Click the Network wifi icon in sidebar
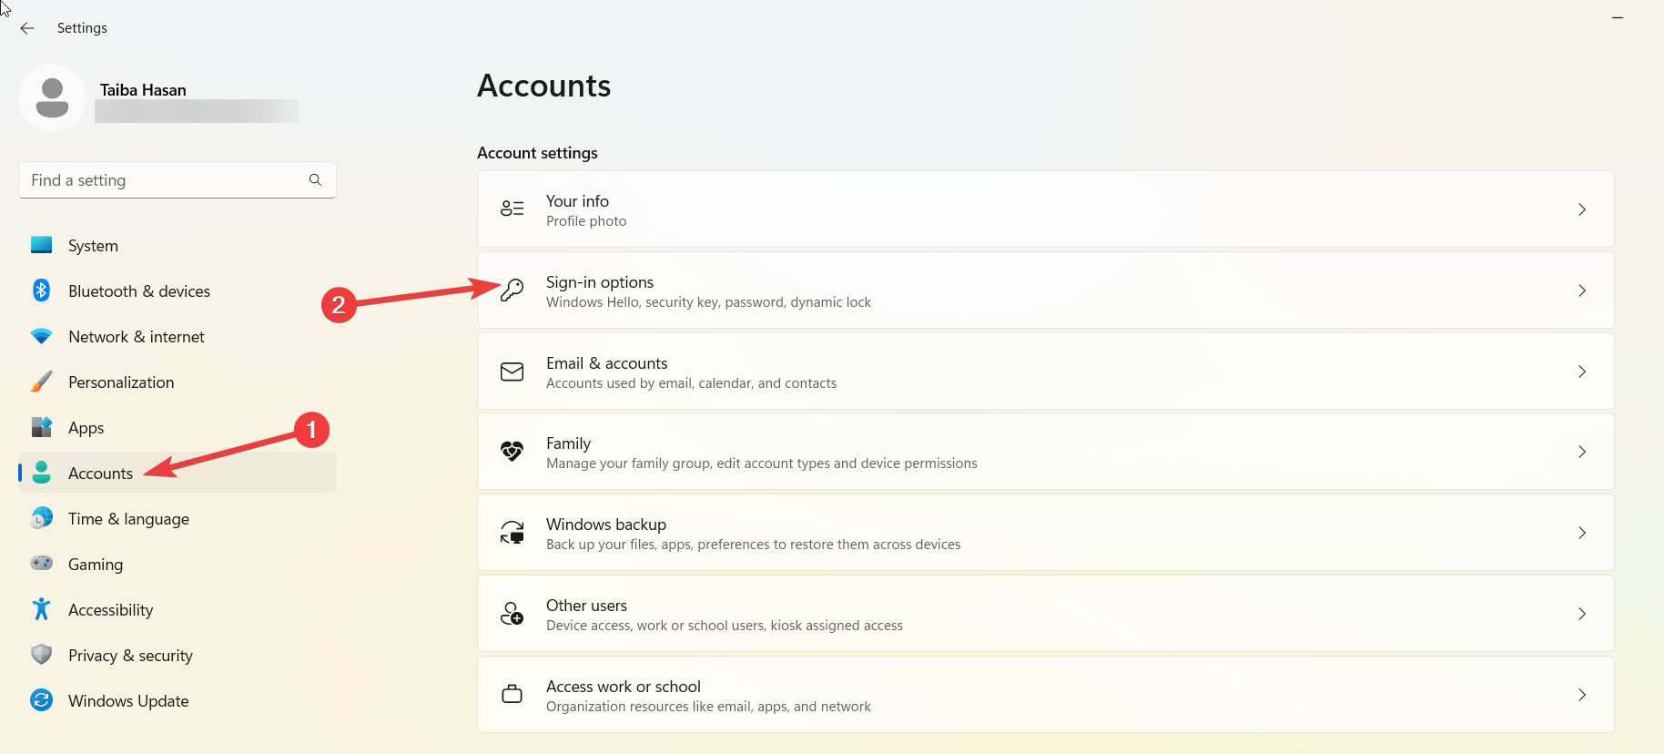 coord(41,336)
